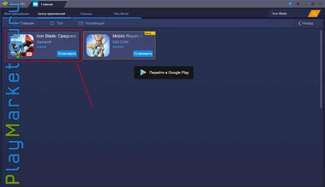Open the Помощь tab

click(86, 14)
